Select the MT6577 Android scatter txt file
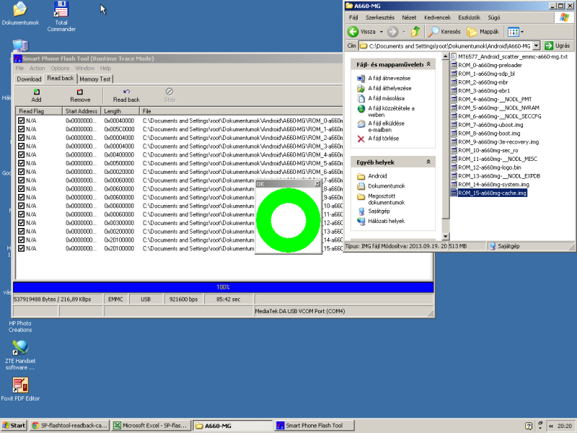Image resolution: width=577 pixels, height=433 pixels. point(509,57)
